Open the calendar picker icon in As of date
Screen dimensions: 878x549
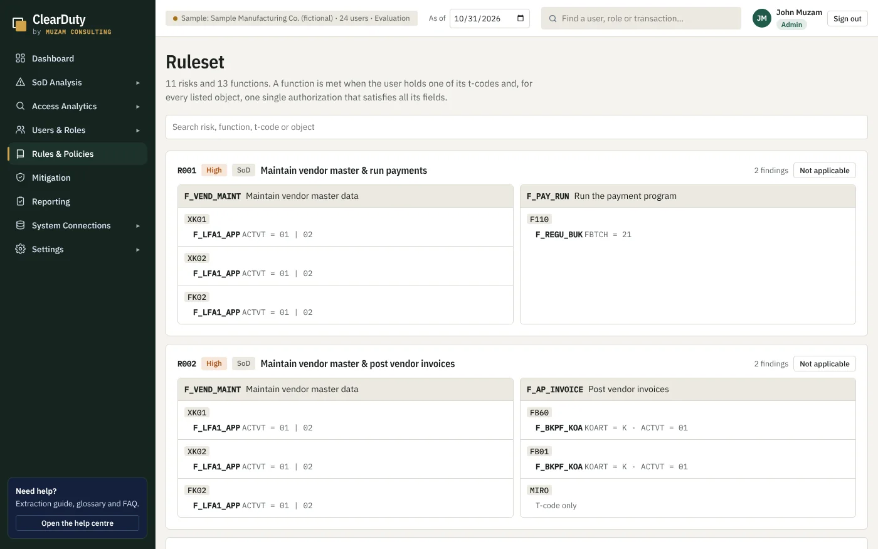(x=521, y=18)
